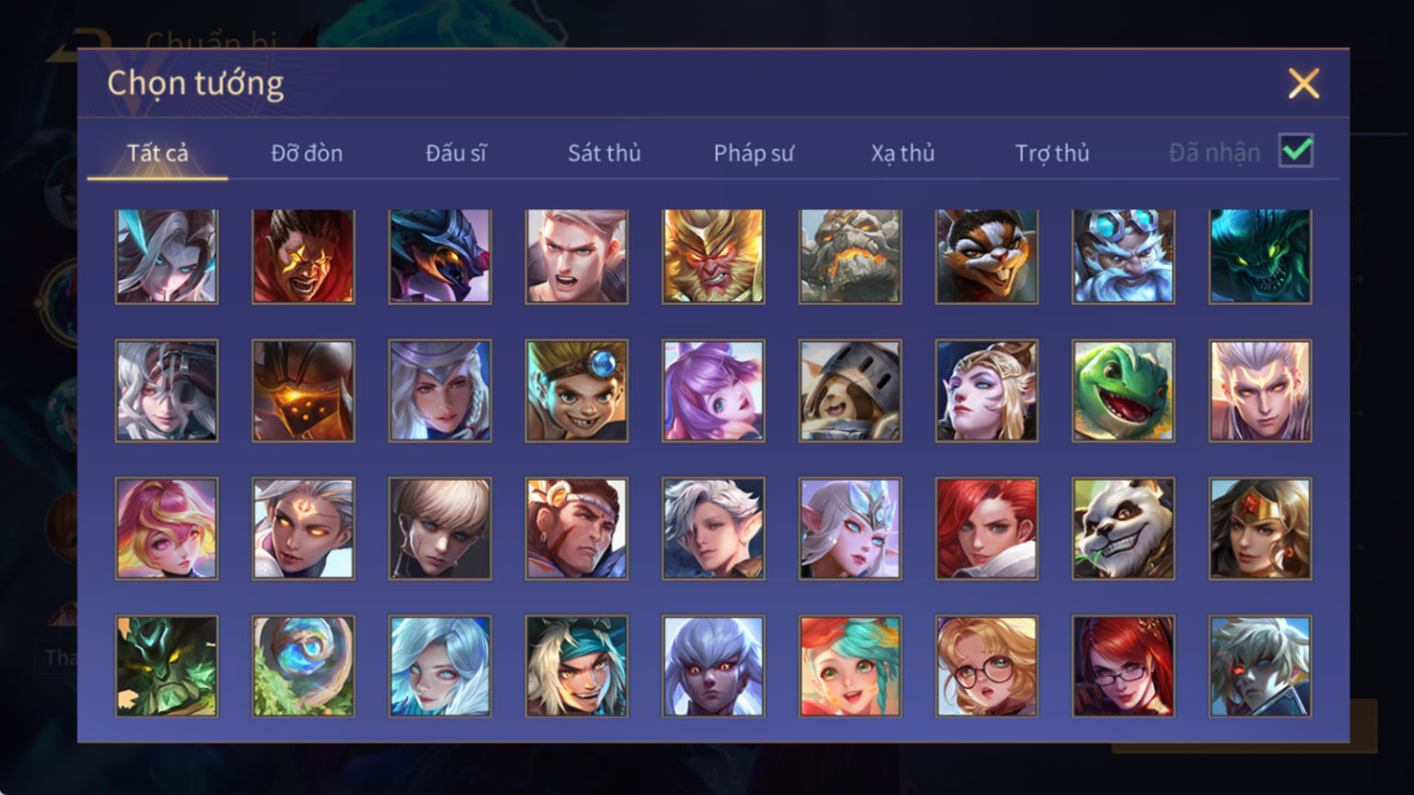Choose the green chameleon hero portrait
Screen dimensions: 1414x795
pyautogui.click(x=1123, y=391)
